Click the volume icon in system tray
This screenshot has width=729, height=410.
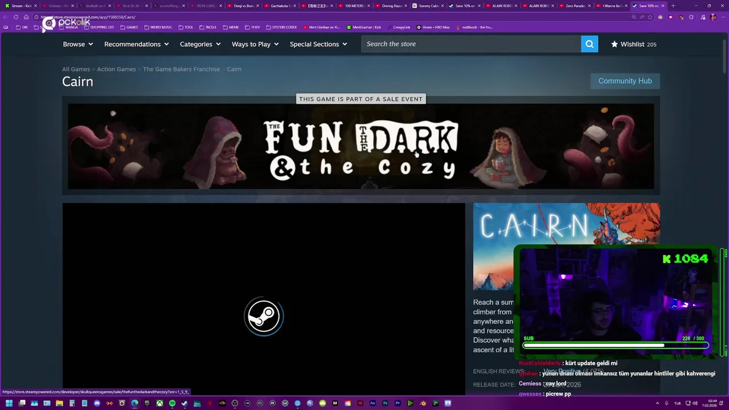695,403
